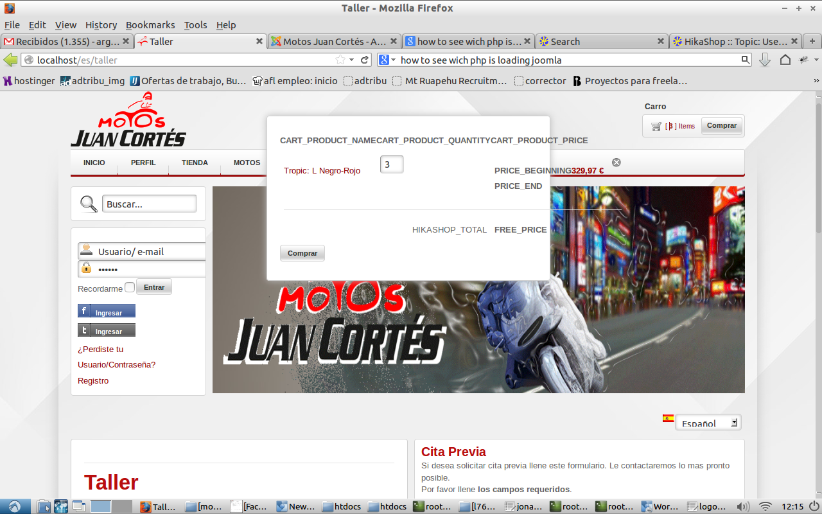Viewport: 822px width, 514px height.
Task: Click the Buscar search input
Action: 149,204
